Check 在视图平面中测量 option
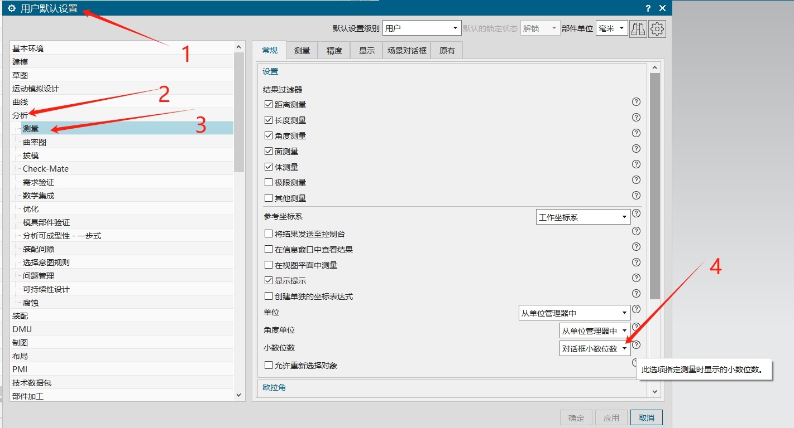The width and height of the screenshot is (794, 428). pyautogui.click(x=269, y=265)
